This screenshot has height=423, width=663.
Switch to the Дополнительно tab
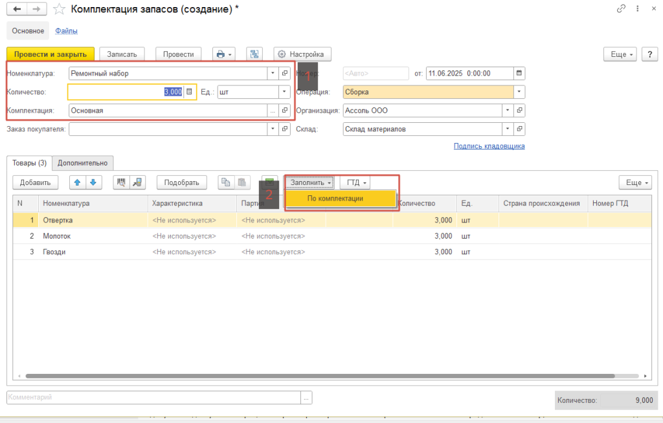click(82, 162)
